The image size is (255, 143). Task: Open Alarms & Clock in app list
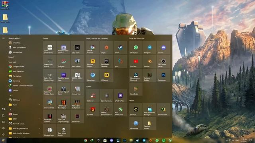click(24, 124)
